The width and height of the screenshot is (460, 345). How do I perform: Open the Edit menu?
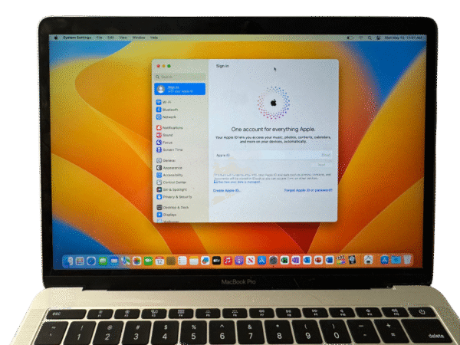coord(110,38)
